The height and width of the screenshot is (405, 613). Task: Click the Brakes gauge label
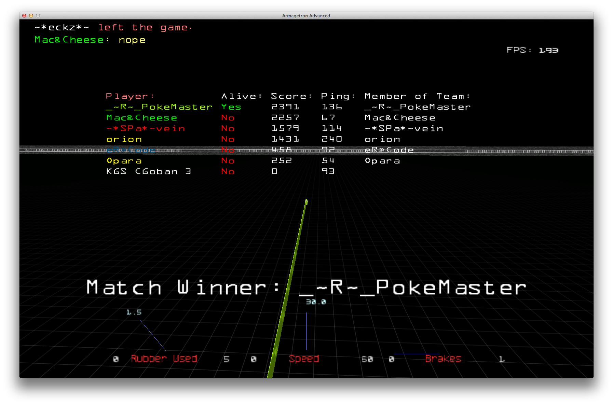click(443, 359)
